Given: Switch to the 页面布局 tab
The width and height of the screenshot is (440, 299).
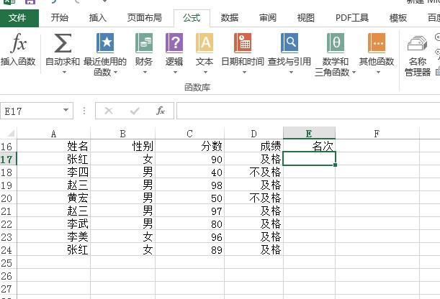Looking at the screenshot, I should point(145,18).
